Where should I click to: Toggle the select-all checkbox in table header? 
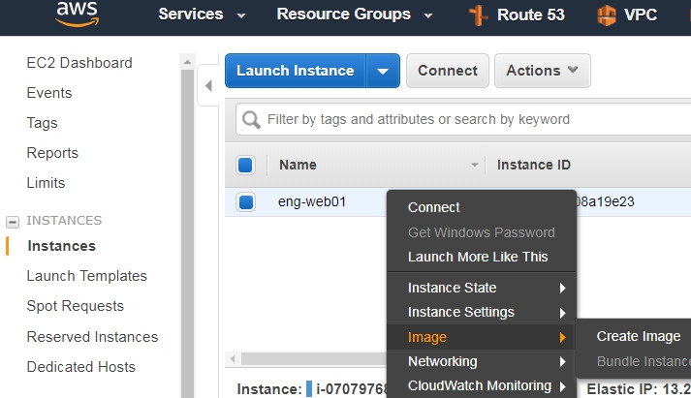click(x=245, y=165)
